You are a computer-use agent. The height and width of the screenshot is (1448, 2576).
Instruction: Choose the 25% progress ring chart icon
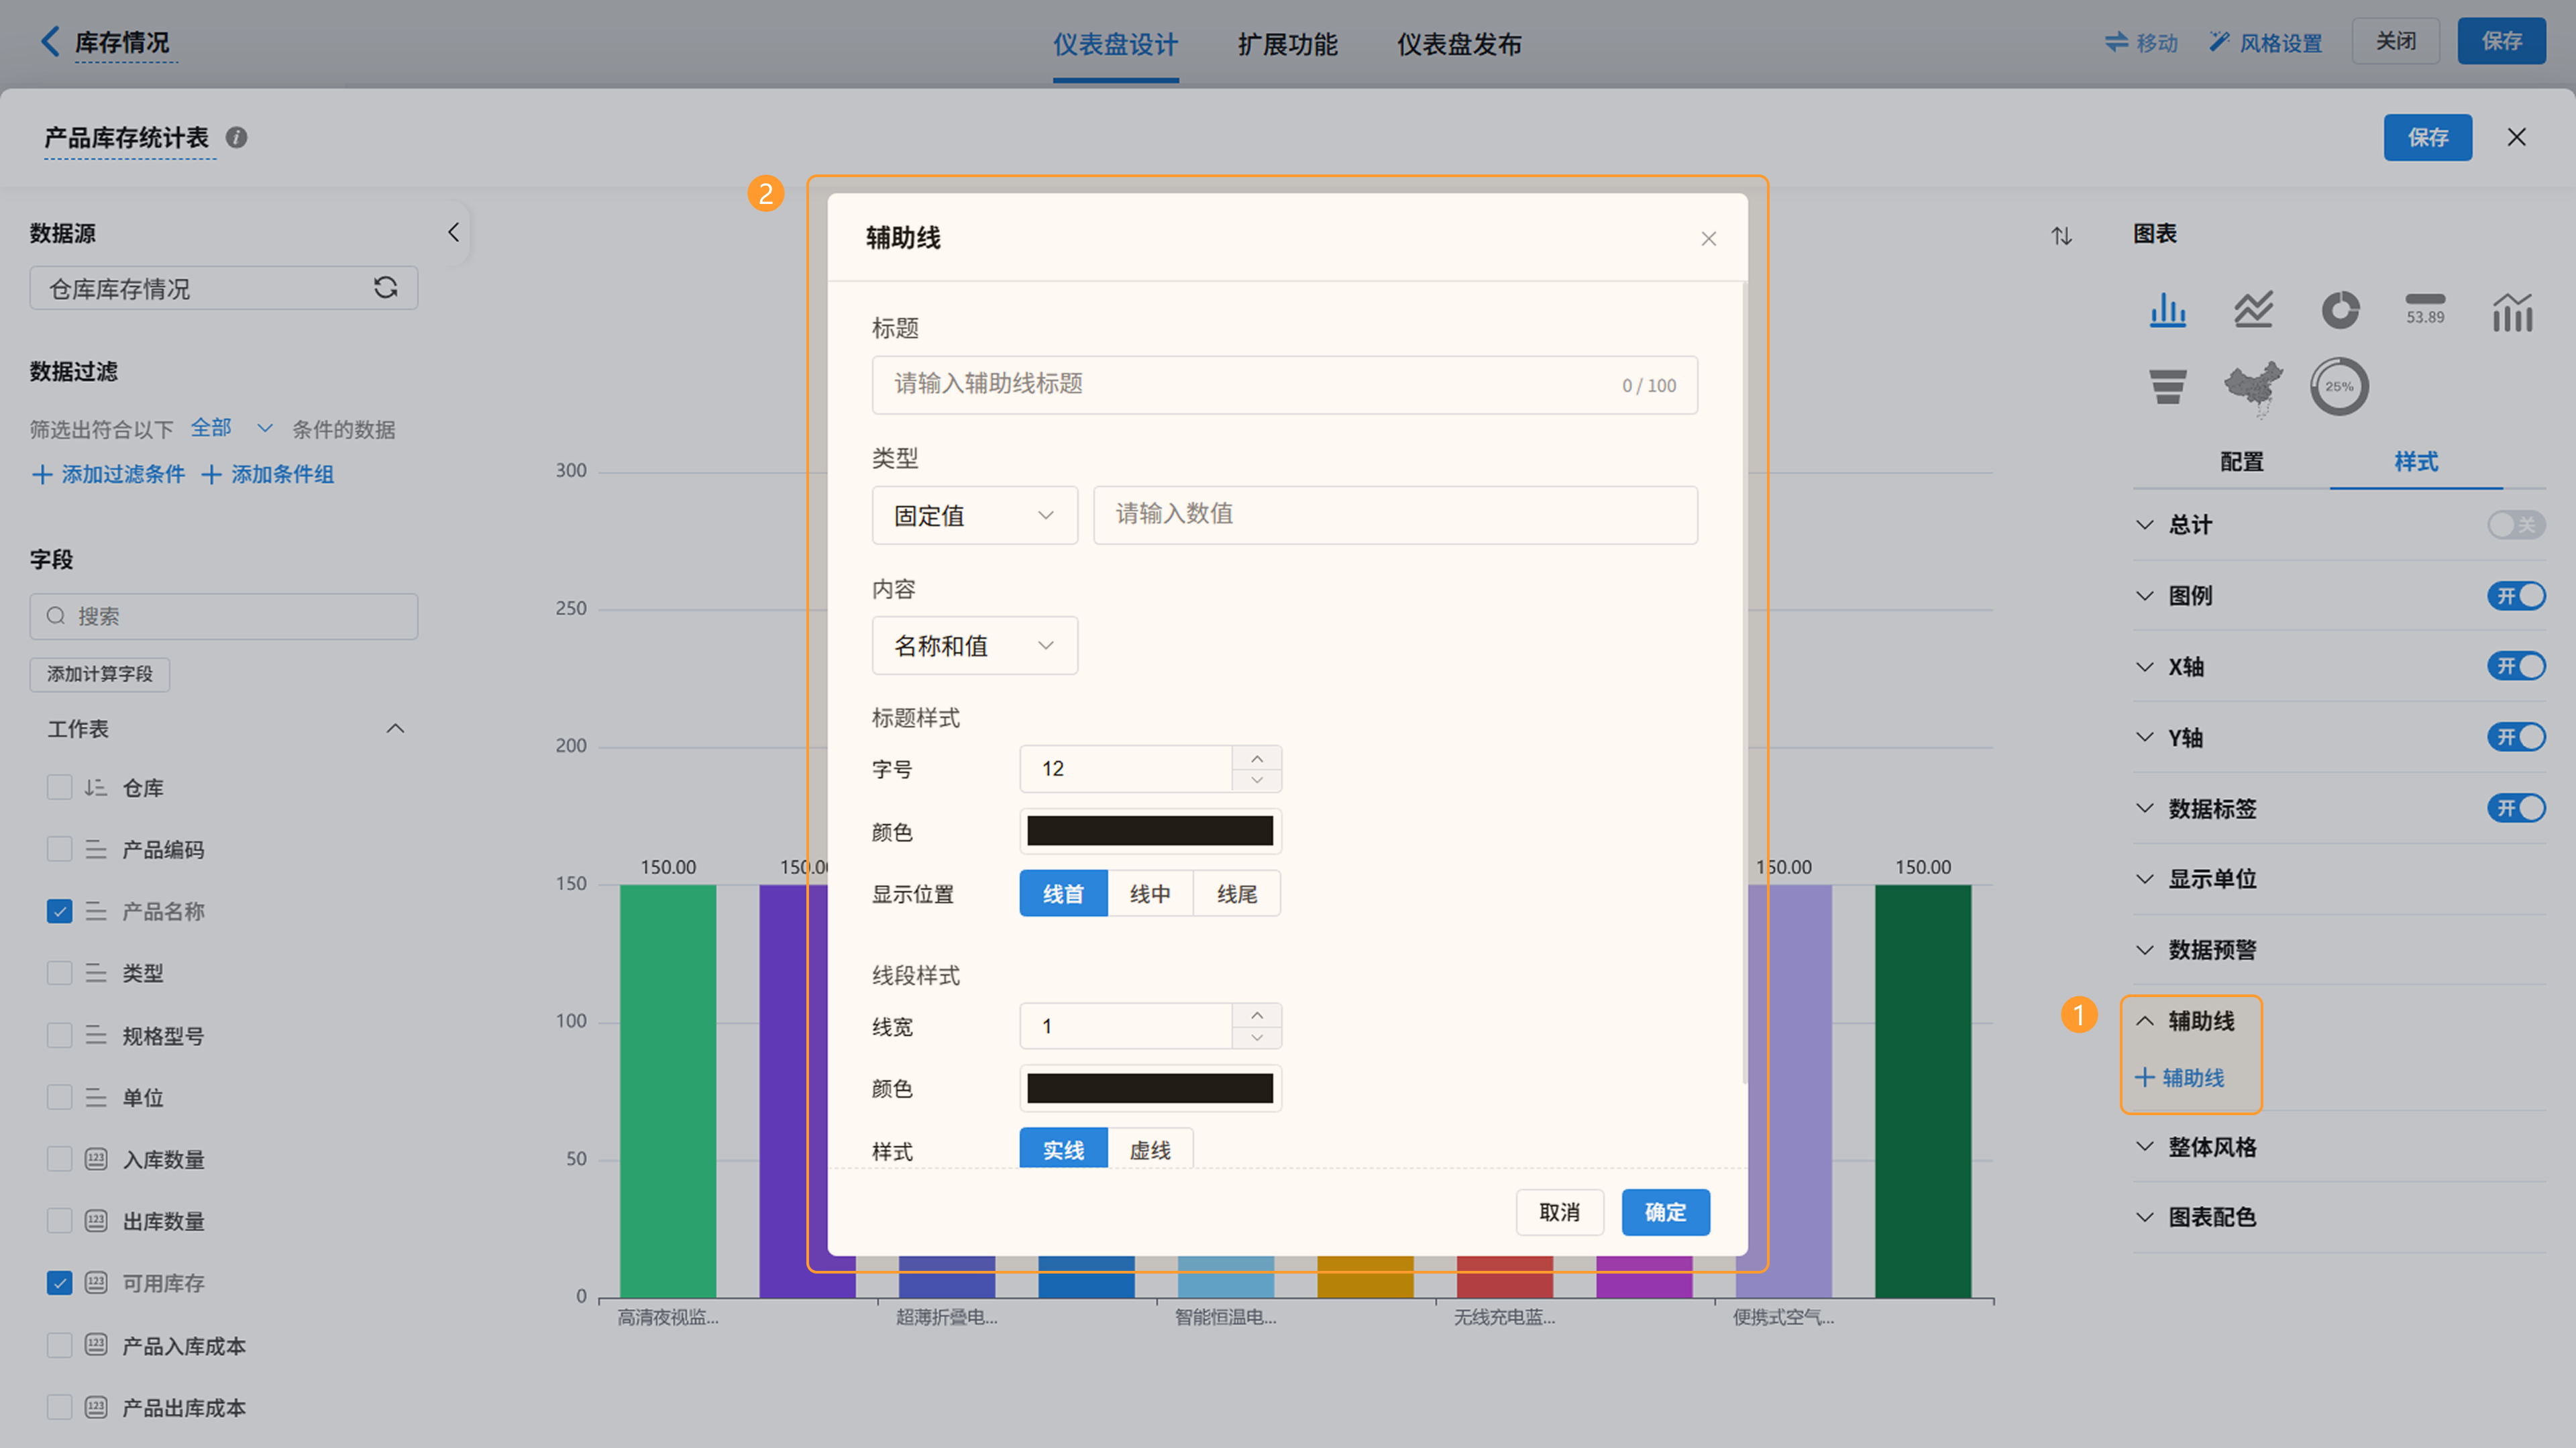(x=2339, y=386)
